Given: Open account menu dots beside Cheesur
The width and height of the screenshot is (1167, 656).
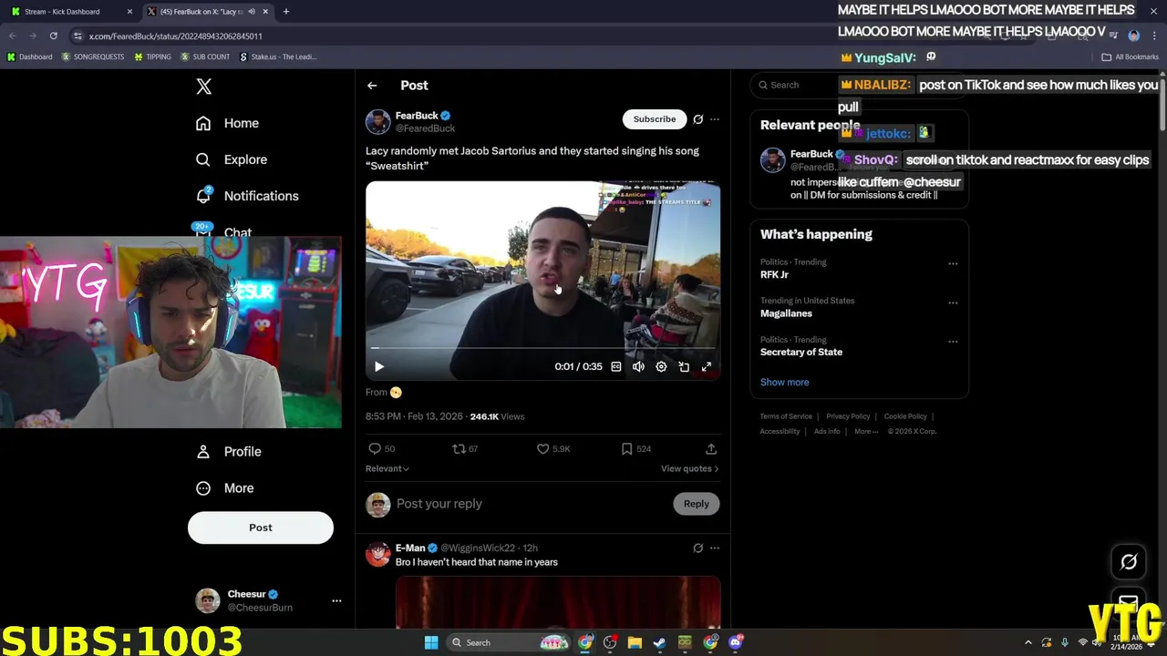Looking at the screenshot, I should point(336,600).
